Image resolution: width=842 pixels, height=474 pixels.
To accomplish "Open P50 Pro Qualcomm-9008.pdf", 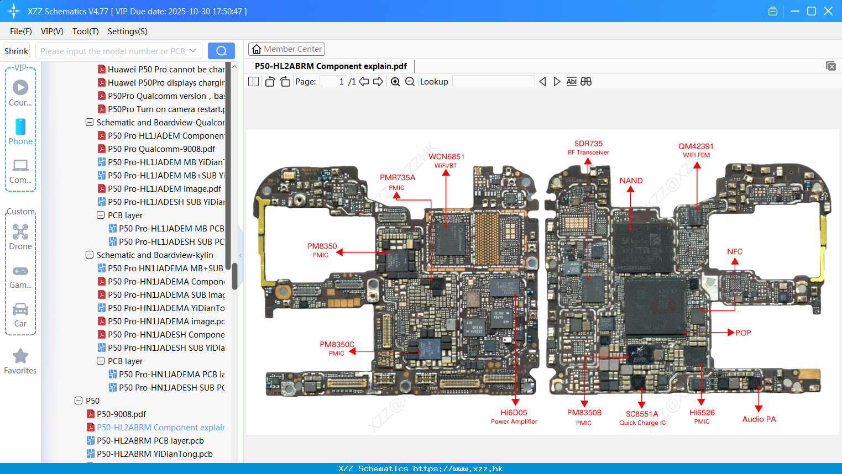I will (156, 149).
